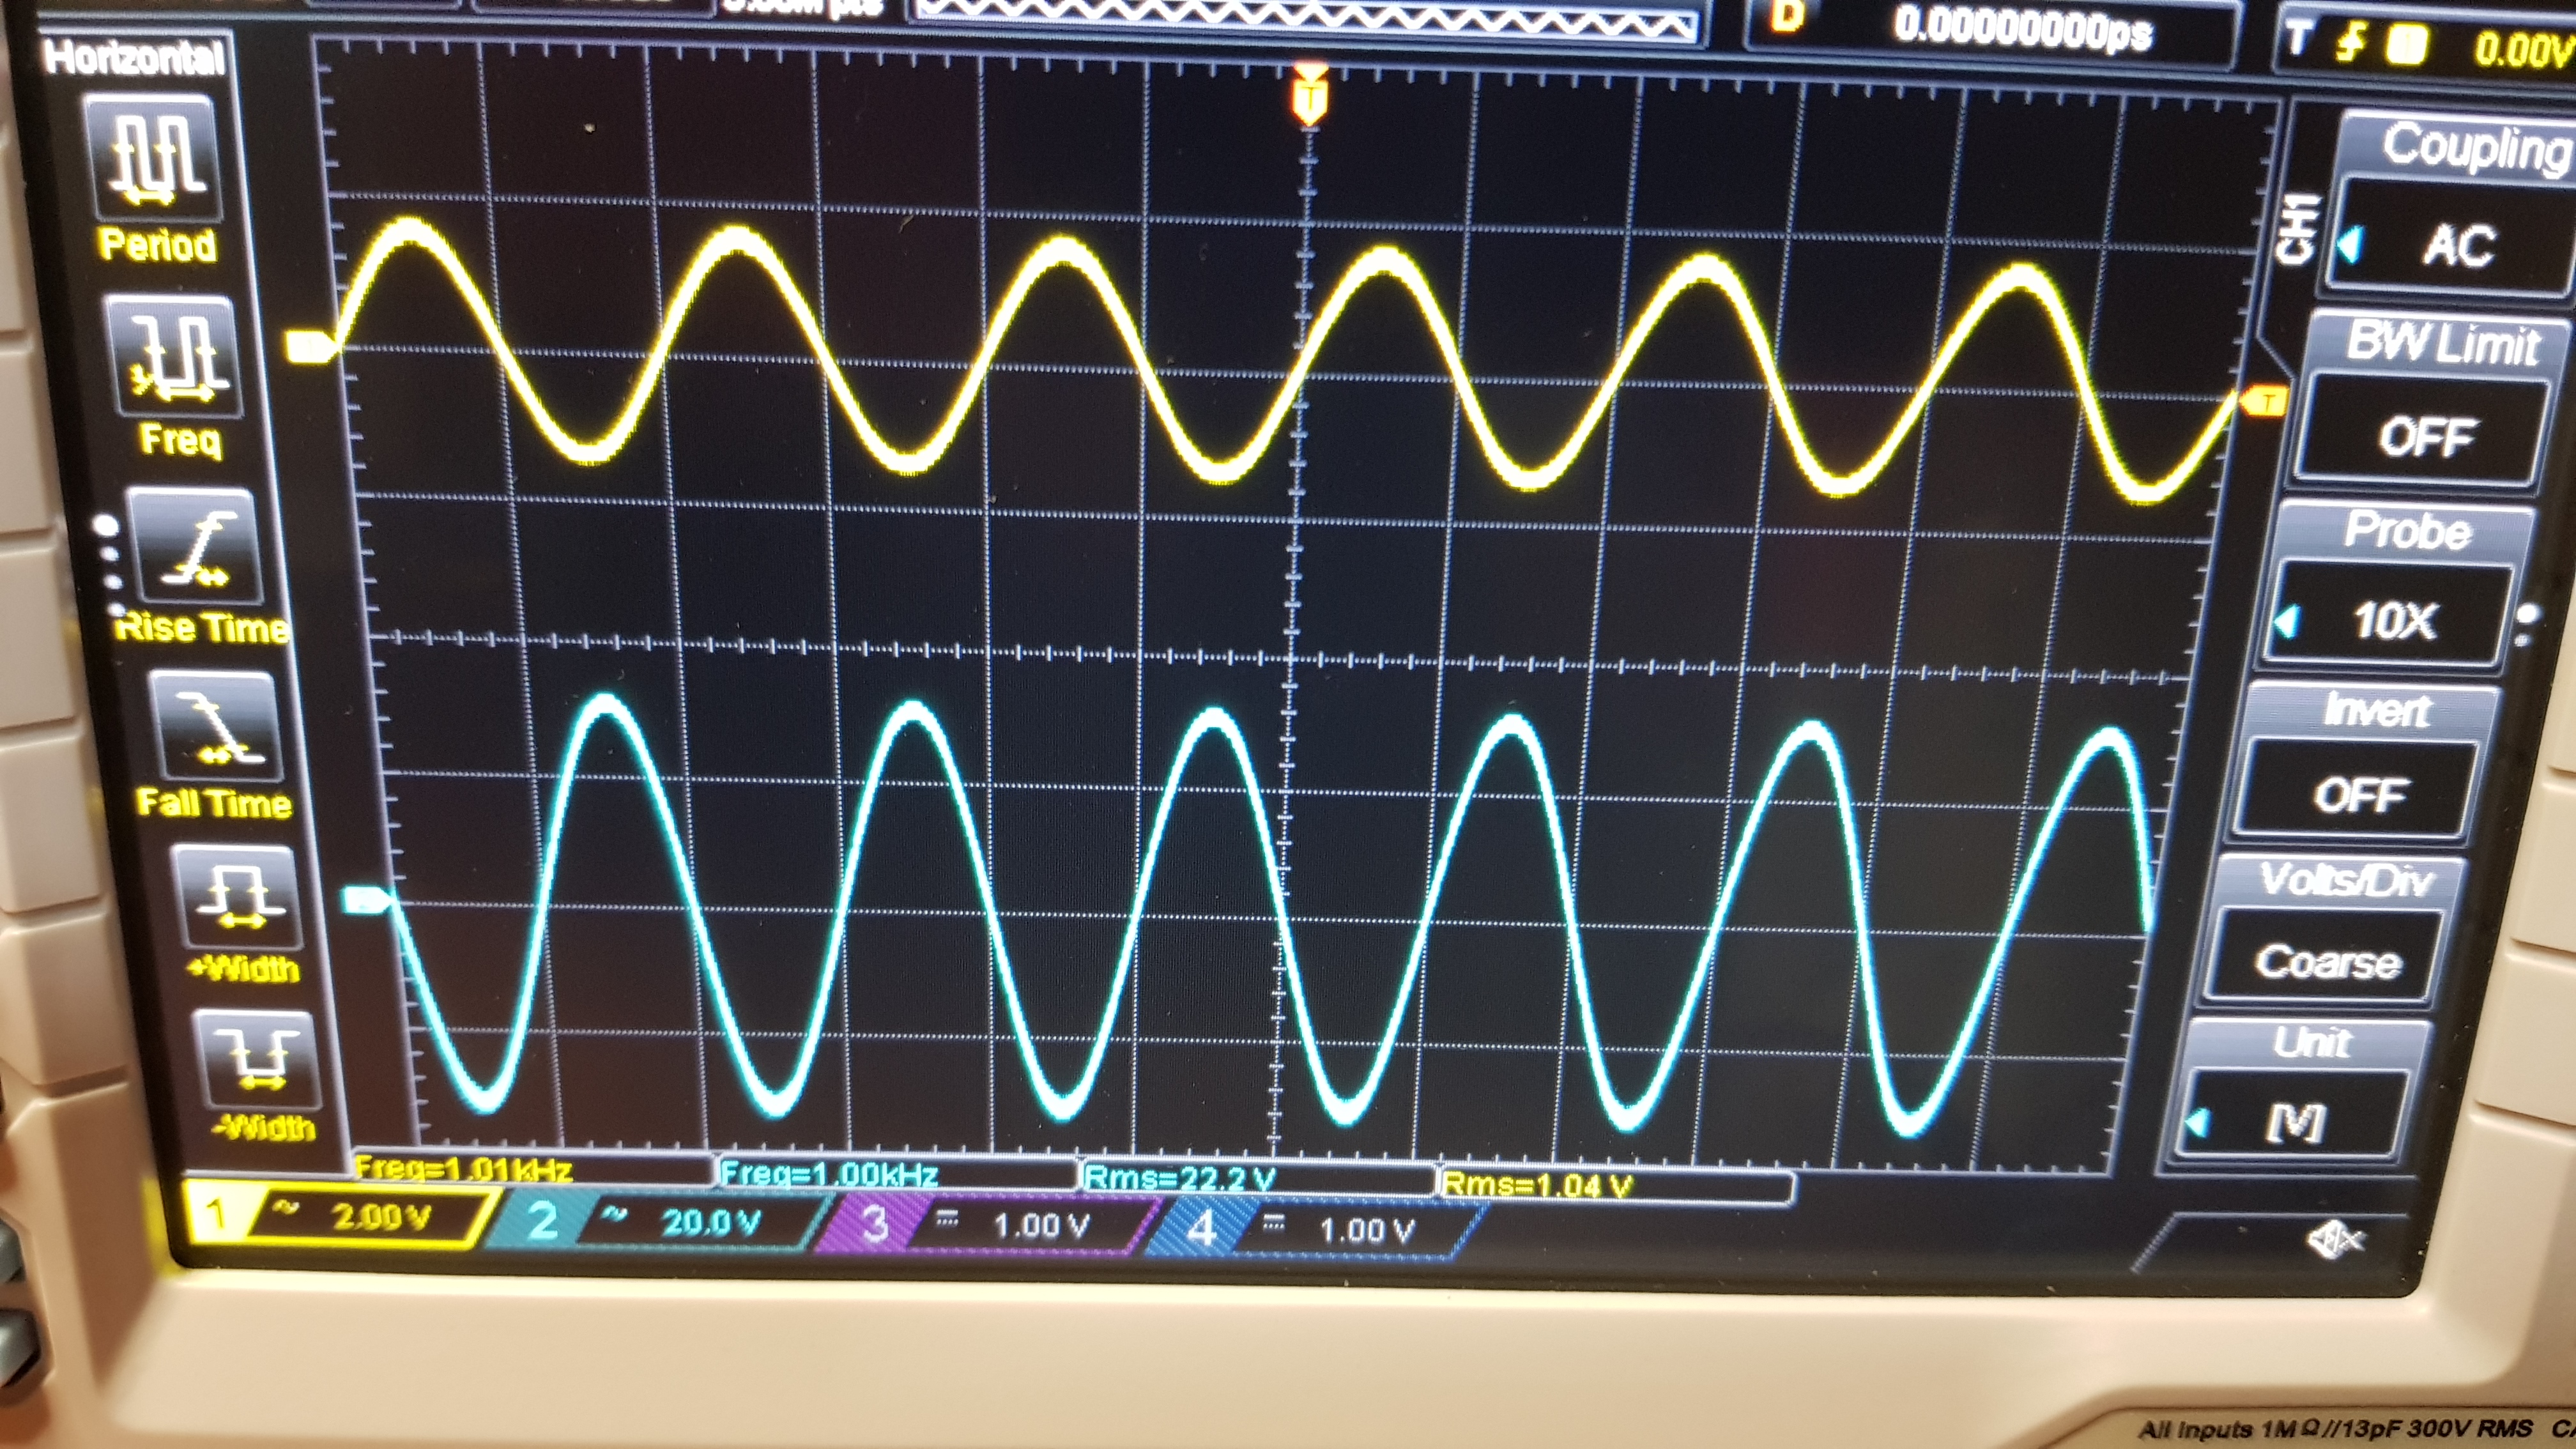The width and height of the screenshot is (2576, 1449).
Task: Click the cyan Freq=1.00kHz readout
Action: point(828,1173)
